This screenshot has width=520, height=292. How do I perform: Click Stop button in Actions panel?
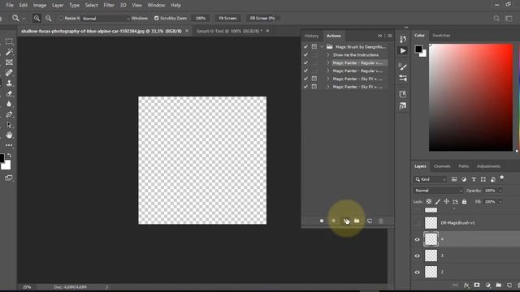click(x=322, y=221)
